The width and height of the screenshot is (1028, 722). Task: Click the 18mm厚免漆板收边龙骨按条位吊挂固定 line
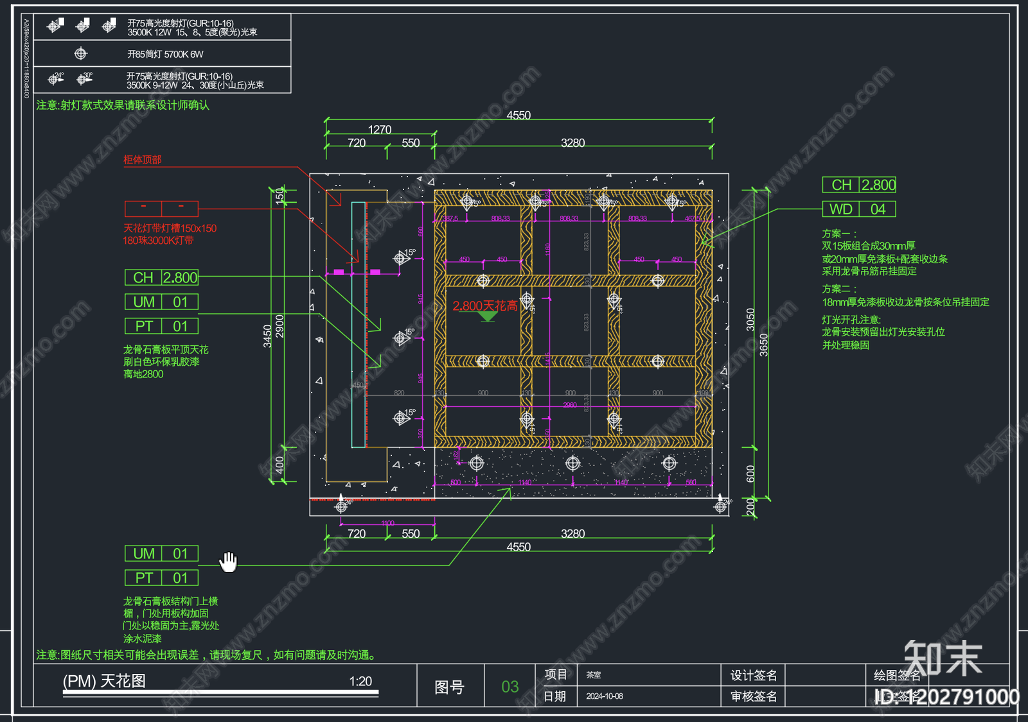click(x=905, y=302)
